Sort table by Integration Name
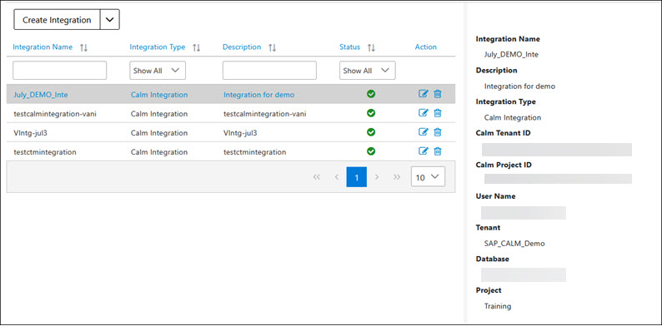The height and width of the screenshot is (326, 662). tap(83, 47)
